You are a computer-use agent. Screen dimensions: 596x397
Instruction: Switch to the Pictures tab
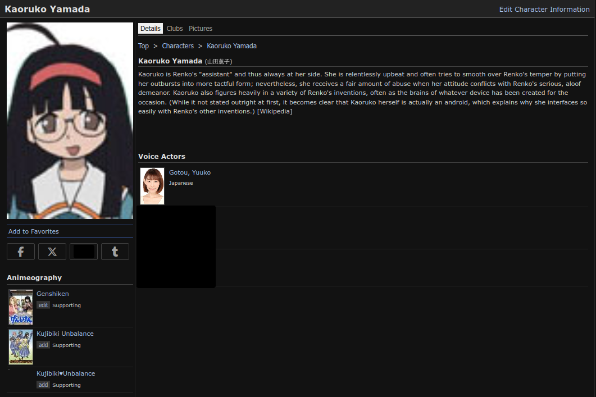[201, 29]
